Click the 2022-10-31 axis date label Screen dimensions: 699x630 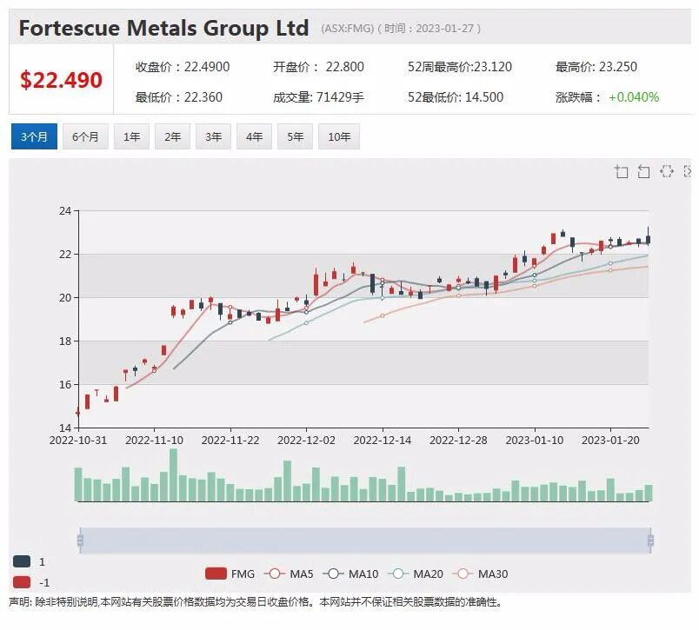click(78, 441)
